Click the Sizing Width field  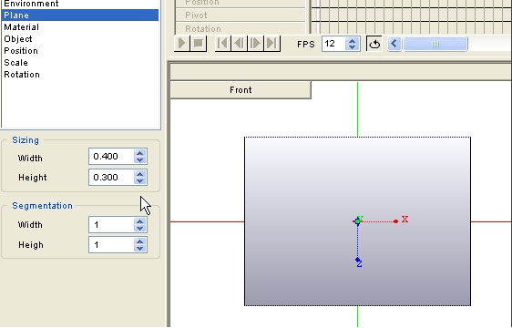coord(111,157)
